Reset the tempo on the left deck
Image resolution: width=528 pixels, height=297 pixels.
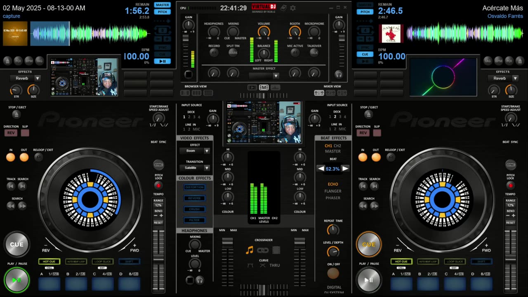pos(158,222)
